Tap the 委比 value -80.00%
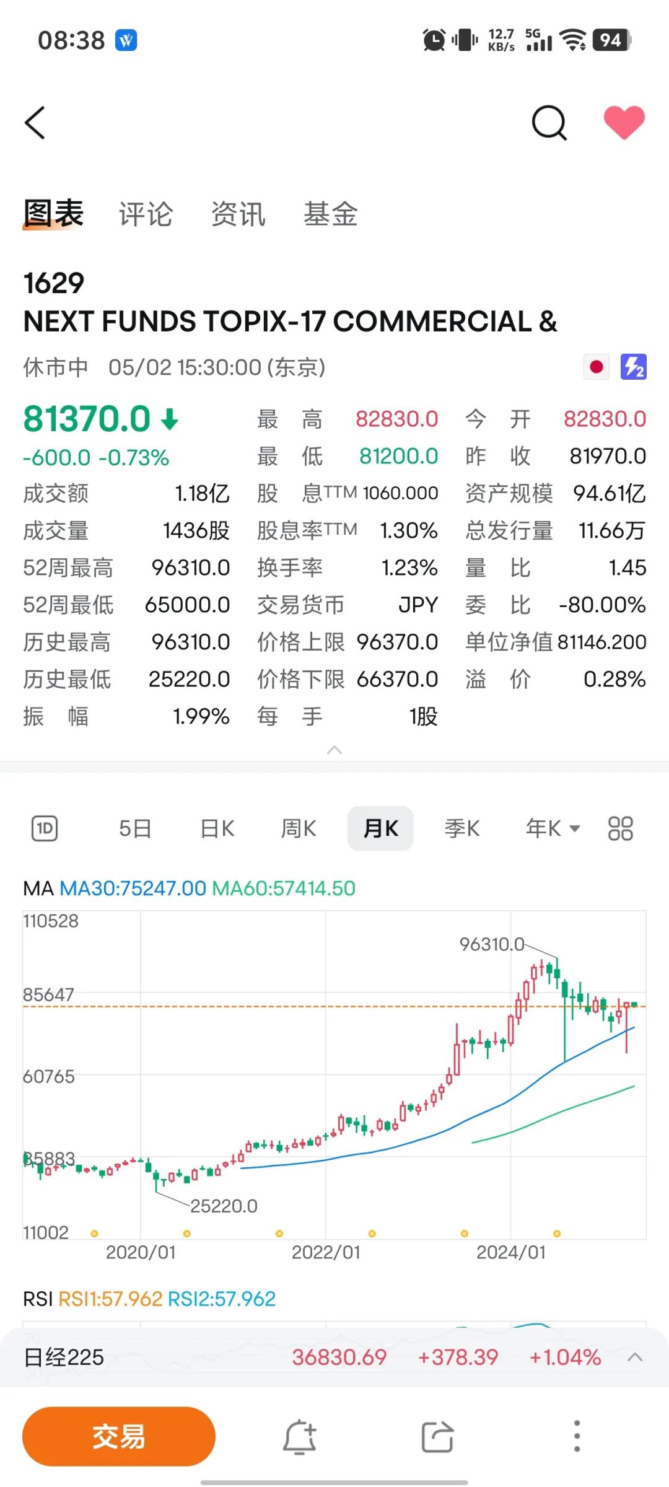The width and height of the screenshot is (669, 1487). coord(602,605)
